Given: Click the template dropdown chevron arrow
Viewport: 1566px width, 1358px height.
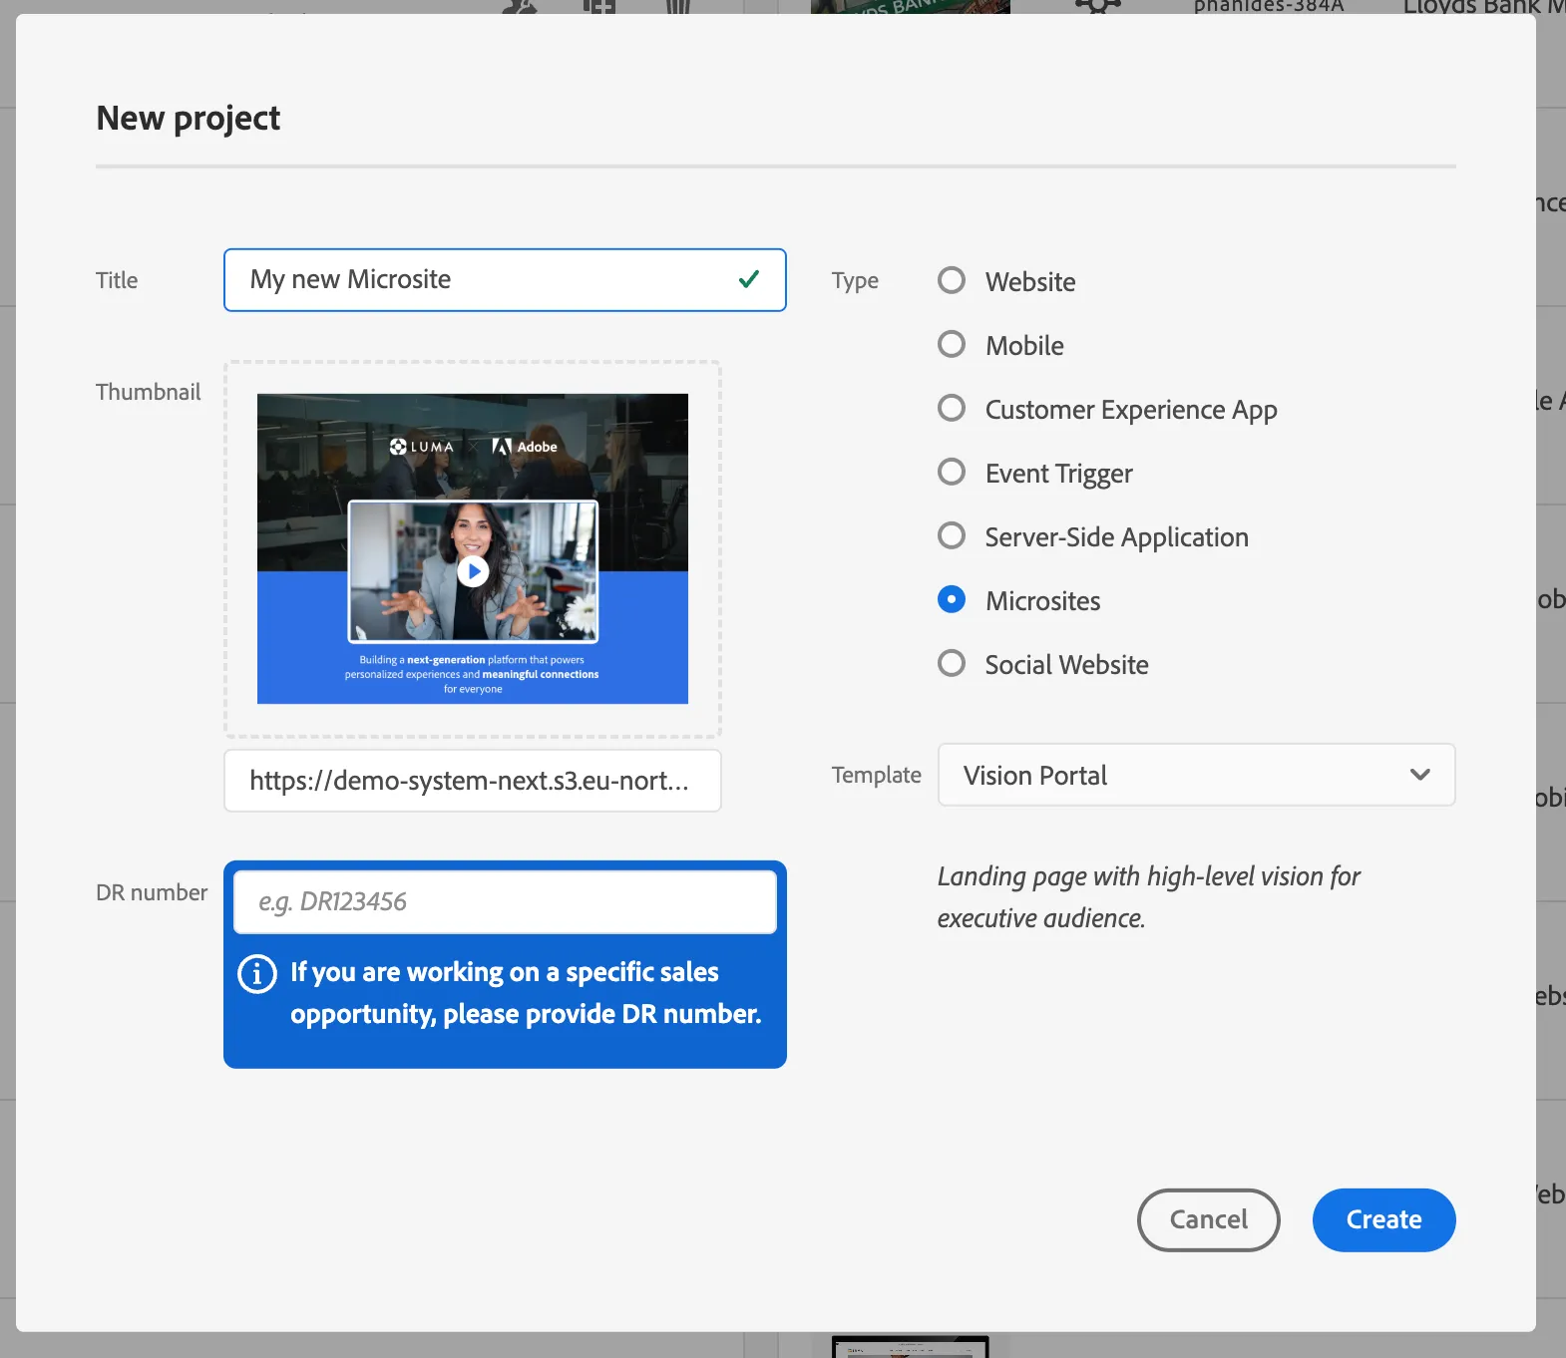Looking at the screenshot, I should point(1420,775).
